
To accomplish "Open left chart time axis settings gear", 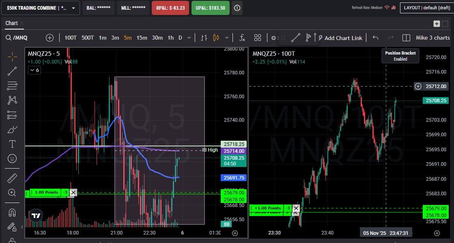I will click(235, 233).
